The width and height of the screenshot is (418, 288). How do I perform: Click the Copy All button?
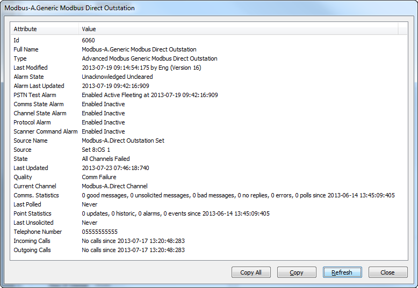tap(251, 272)
